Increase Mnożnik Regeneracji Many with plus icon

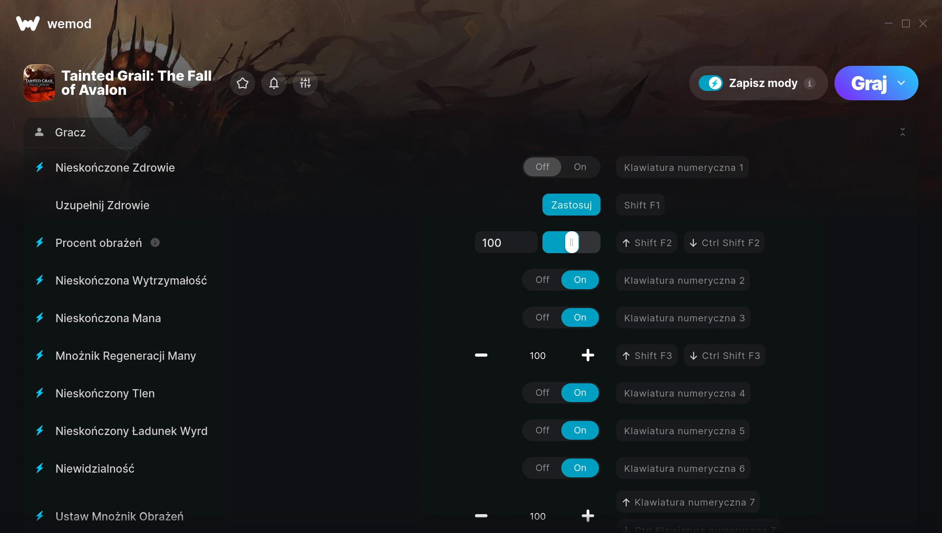coord(588,355)
